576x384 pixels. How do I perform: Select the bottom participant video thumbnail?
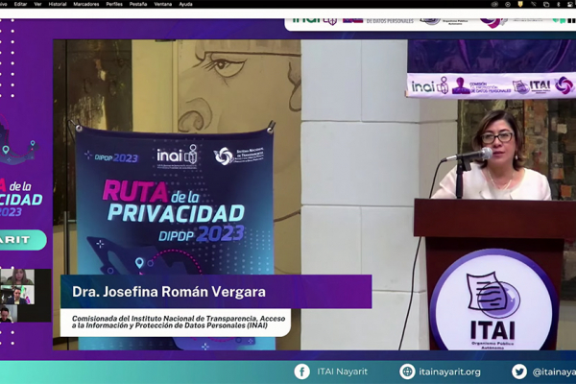[9, 314]
